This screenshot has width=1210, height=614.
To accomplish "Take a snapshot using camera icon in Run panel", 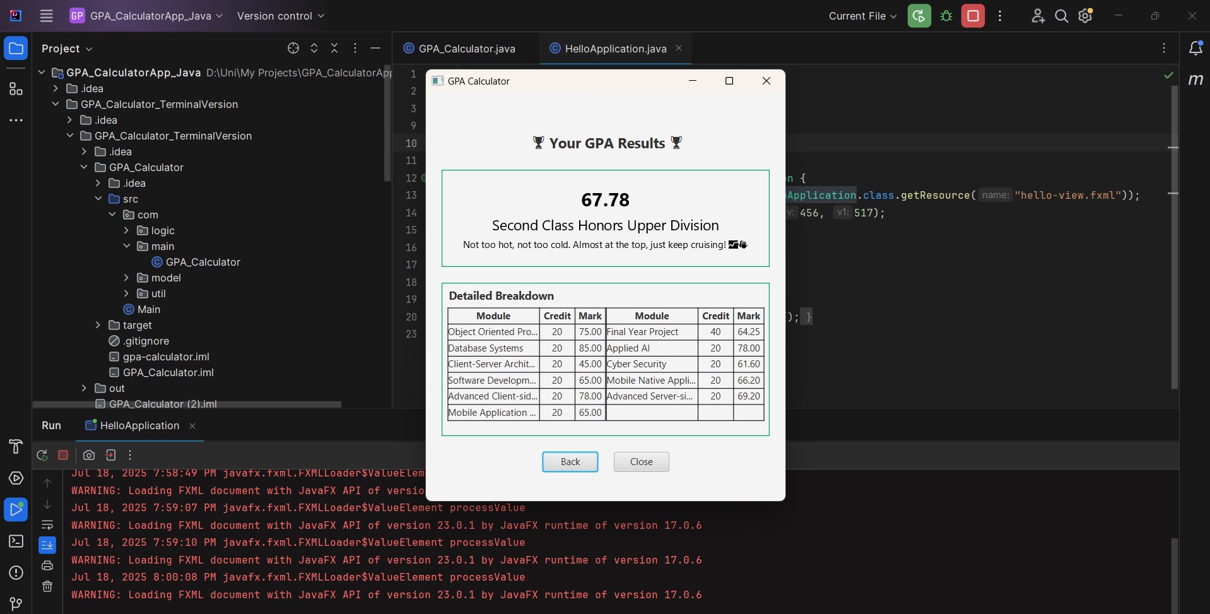I will [89, 455].
